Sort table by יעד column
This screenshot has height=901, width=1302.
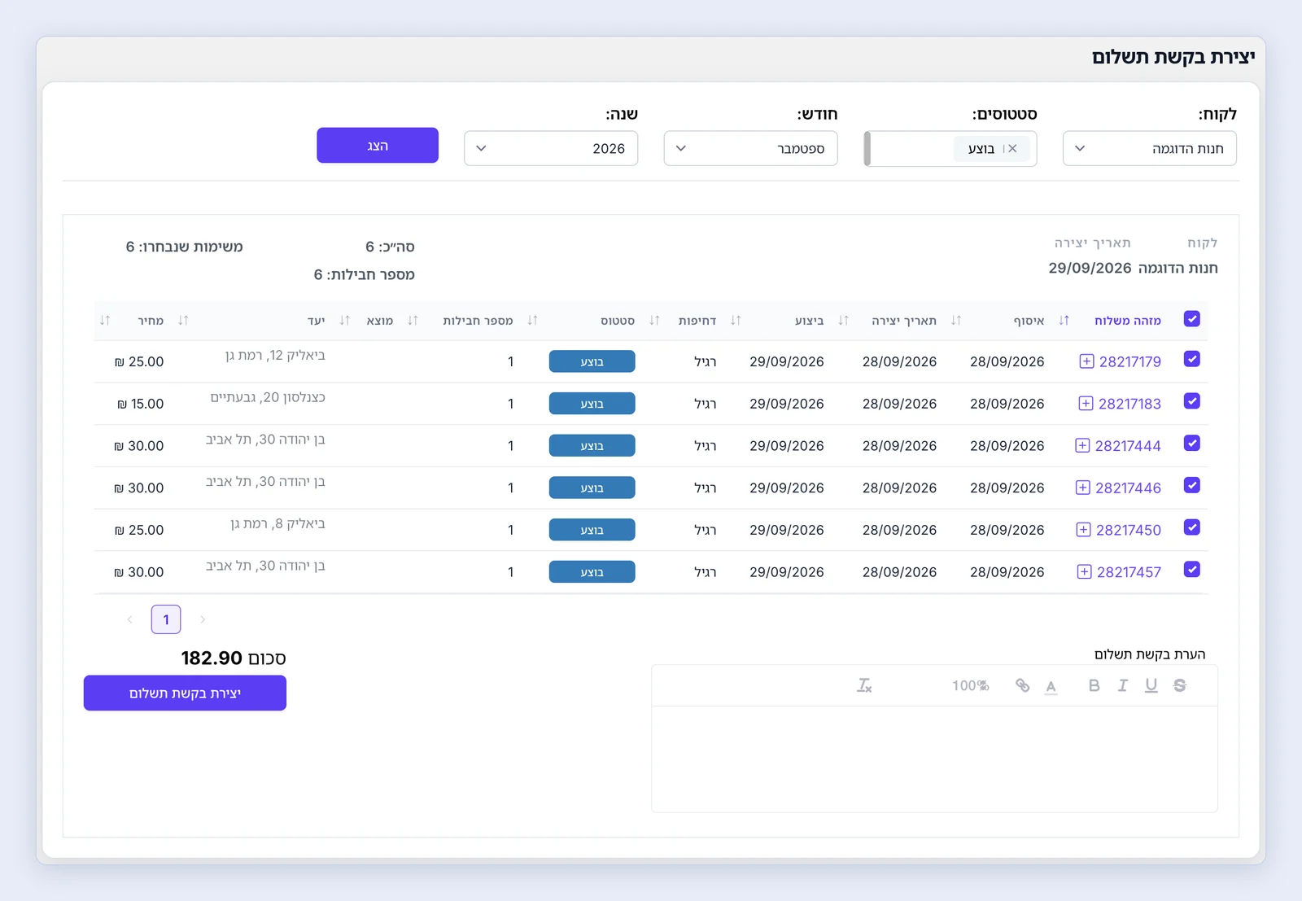[183, 321]
